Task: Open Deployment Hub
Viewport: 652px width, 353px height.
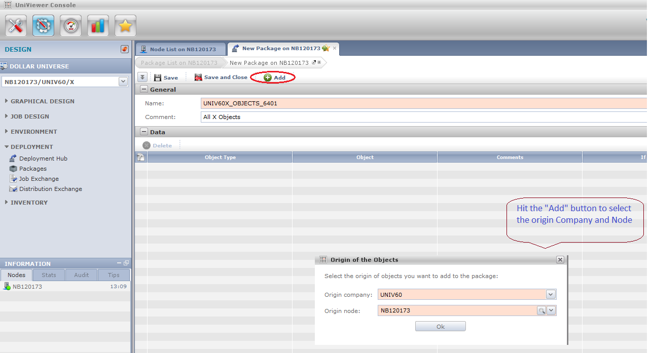Action: (43, 159)
